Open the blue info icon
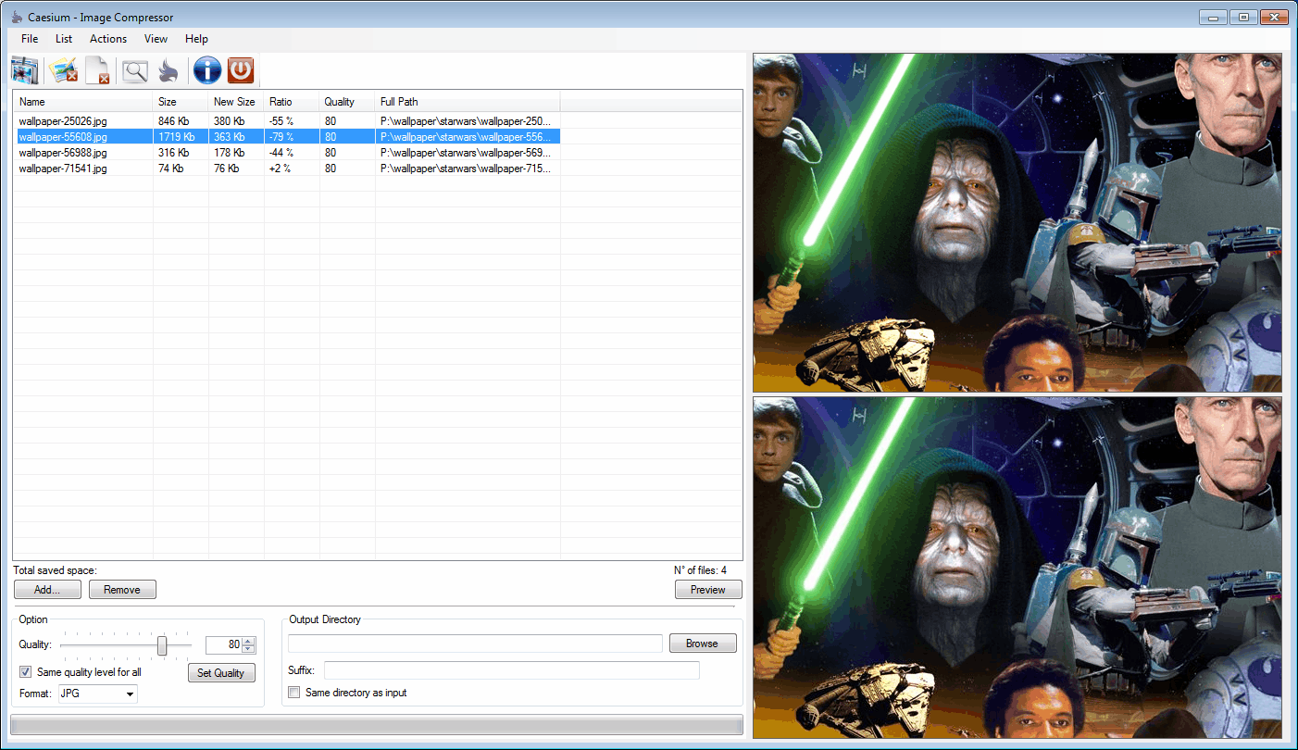This screenshot has width=1298, height=750. pyautogui.click(x=206, y=70)
